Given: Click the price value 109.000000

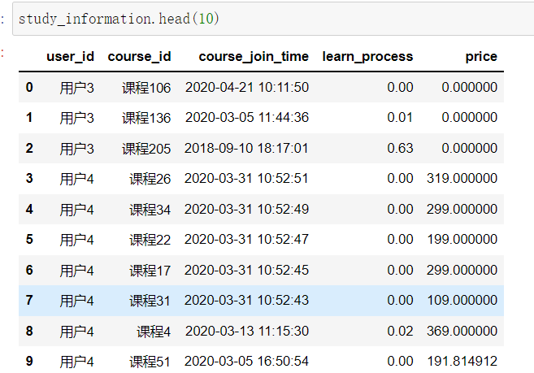Looking at the screenshot, I should click(x=462, y=300).
